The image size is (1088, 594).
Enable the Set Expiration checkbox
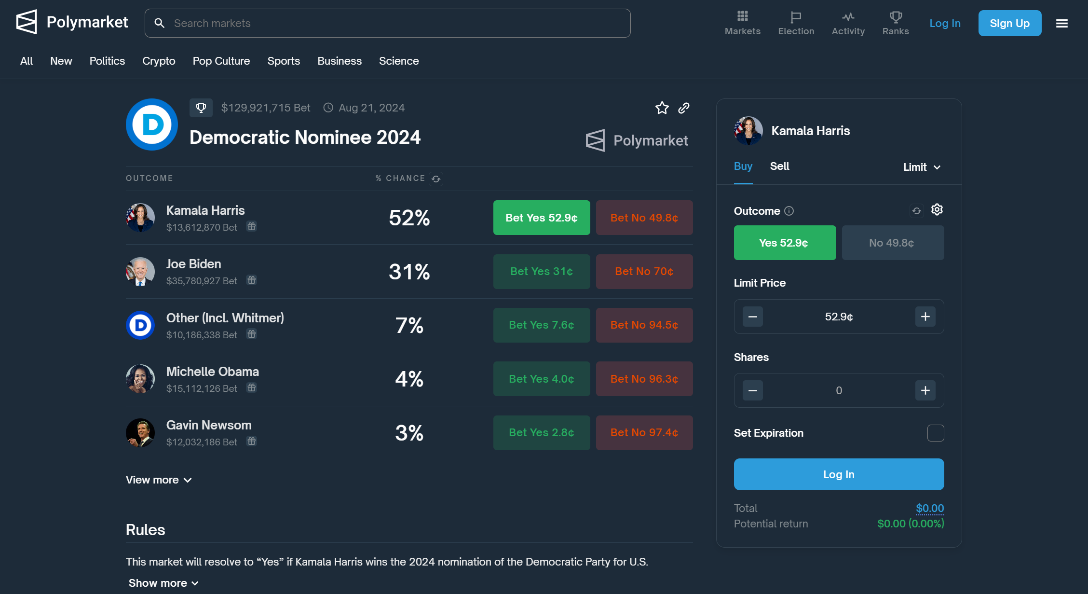tap(935, 433)
